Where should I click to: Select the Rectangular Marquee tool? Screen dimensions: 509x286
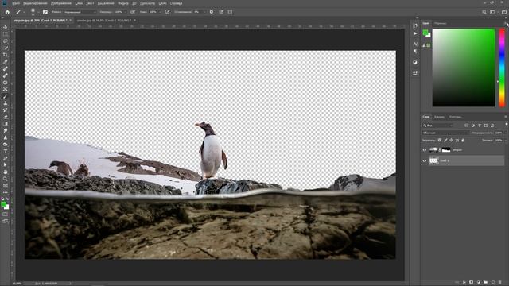pyautogui.click(x=6, y=34)
